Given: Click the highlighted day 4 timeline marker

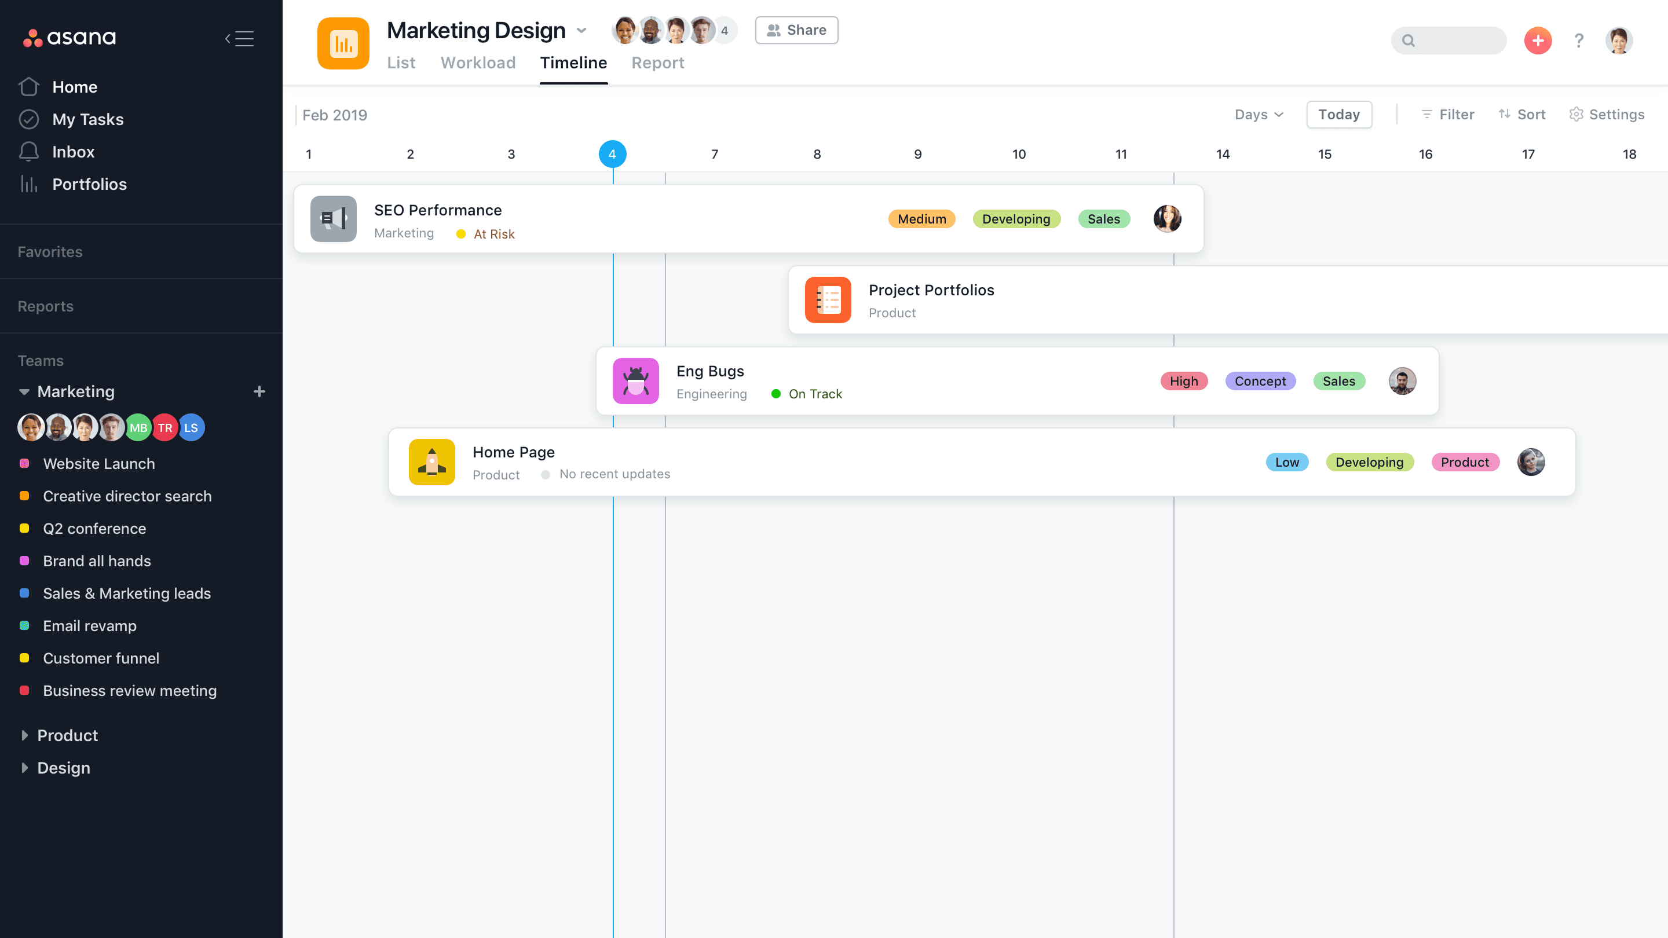Looking at the screenshot, I should [612, 154].
